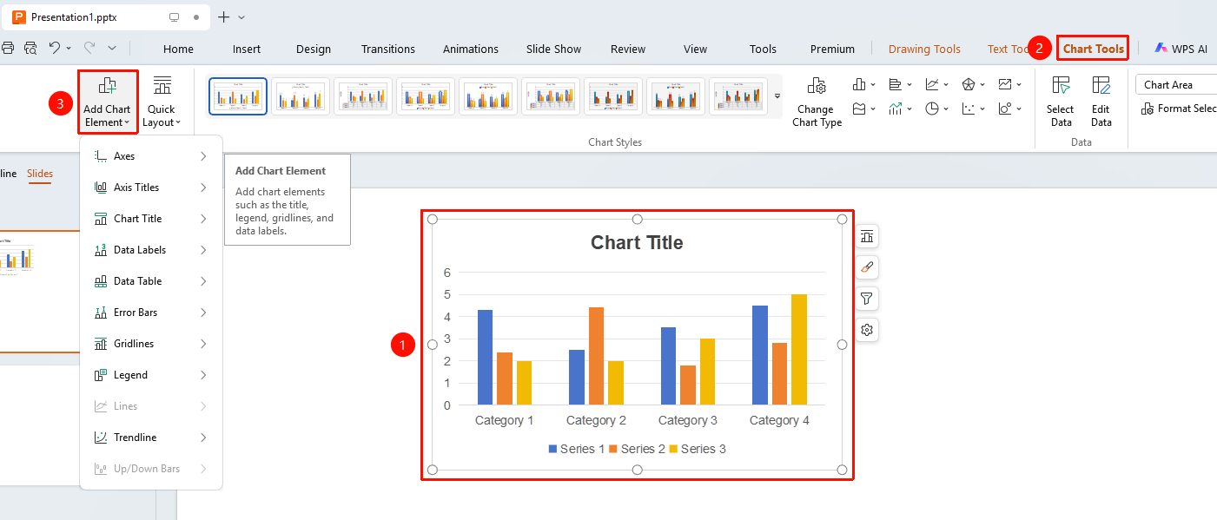The height and width of the screenshot is (520, 1217).
Task: Open the Chart Area element selector
Action: (x=1175, y=84)
